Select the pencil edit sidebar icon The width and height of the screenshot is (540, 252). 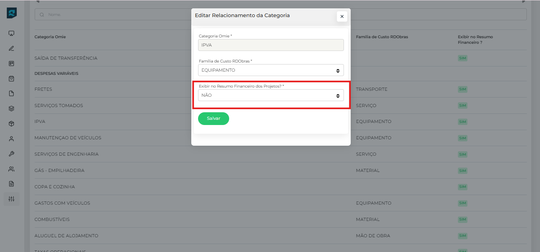pyautogui.click(x=12, y=49)
